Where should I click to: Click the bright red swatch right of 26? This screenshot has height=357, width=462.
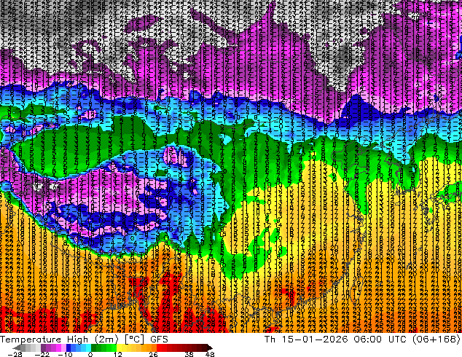coord(159,348)
